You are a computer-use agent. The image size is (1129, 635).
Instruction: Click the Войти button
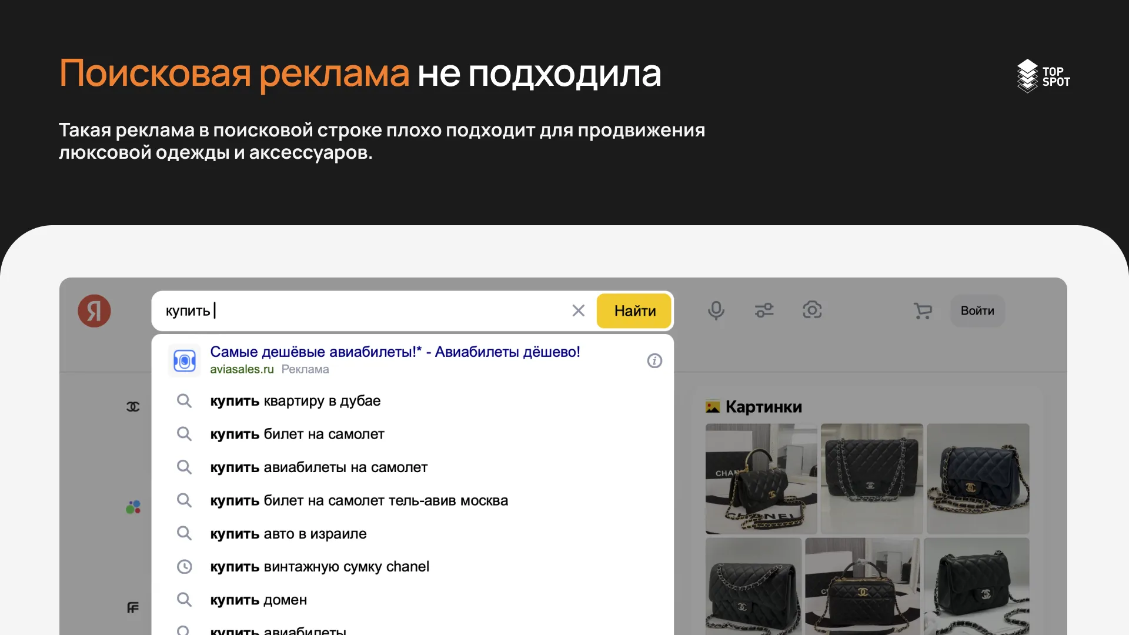[977, 310]
